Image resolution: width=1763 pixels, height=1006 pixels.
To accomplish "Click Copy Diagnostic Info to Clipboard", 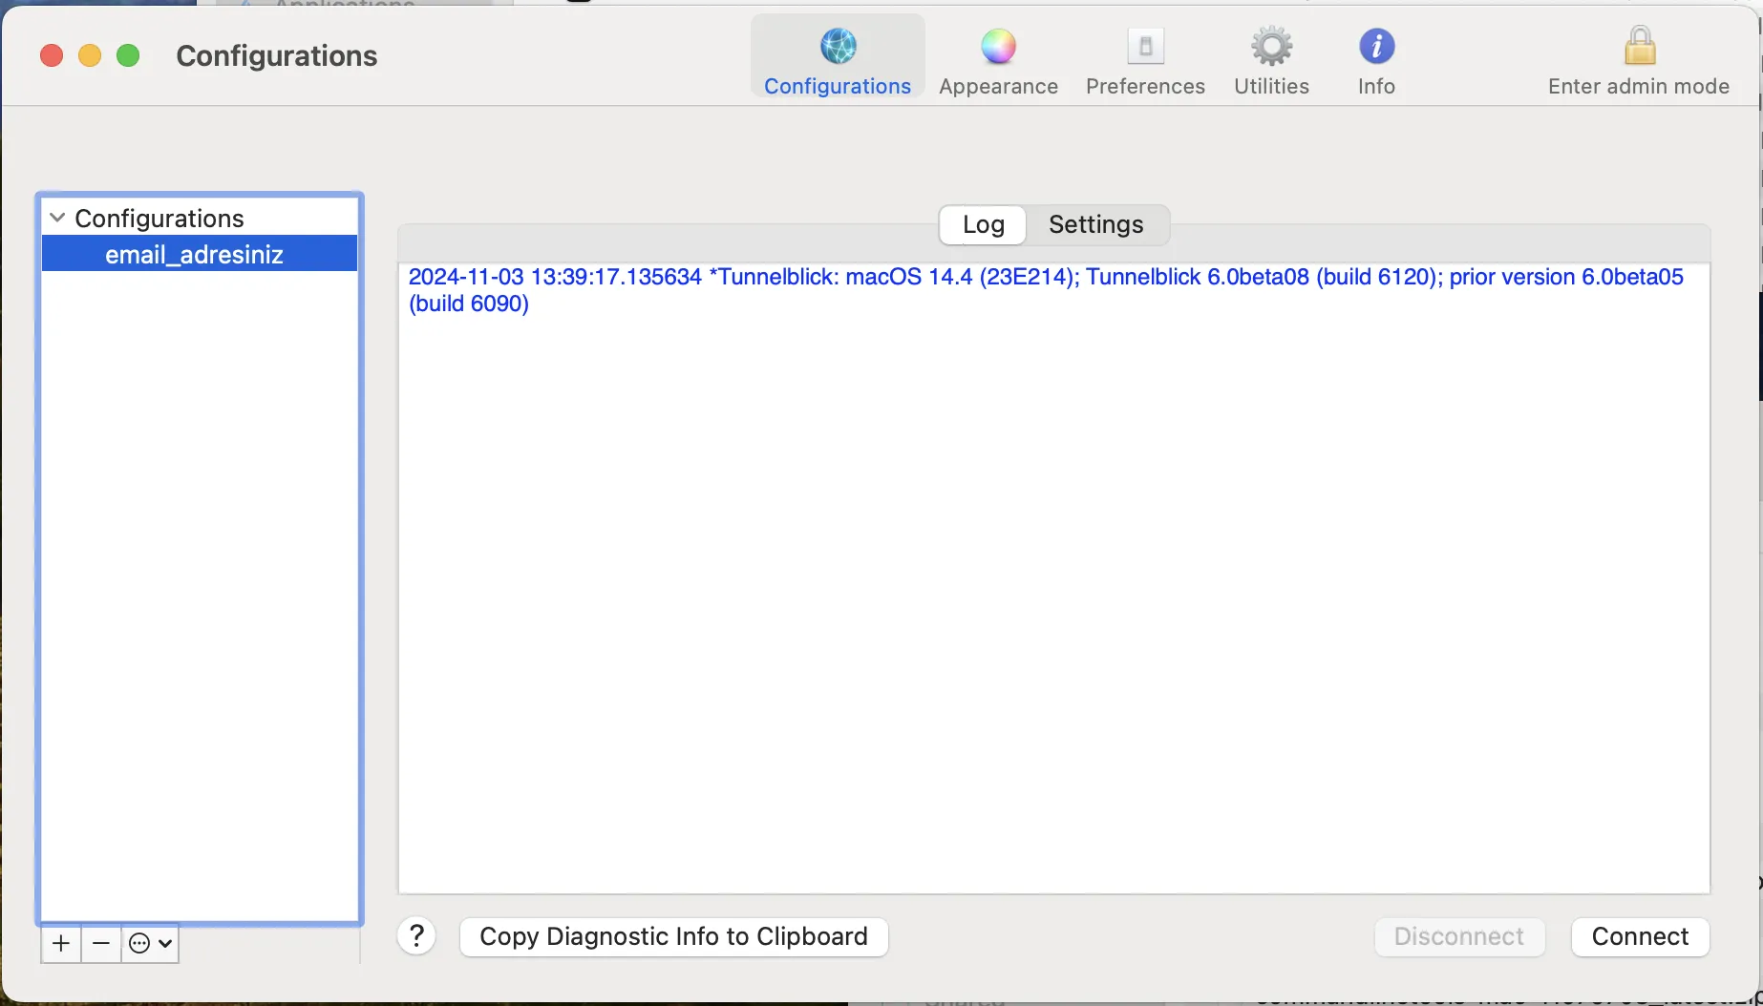I will (x=673, y=936).
